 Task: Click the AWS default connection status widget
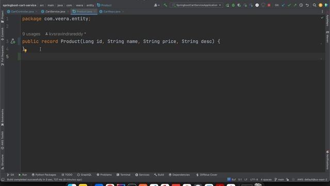pos(312,180)
